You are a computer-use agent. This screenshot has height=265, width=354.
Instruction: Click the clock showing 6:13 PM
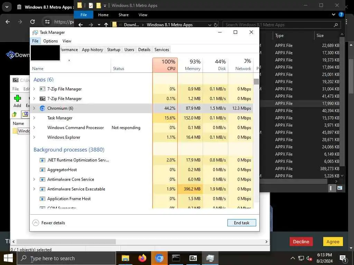pyautogui.click(x=324, y=255)
